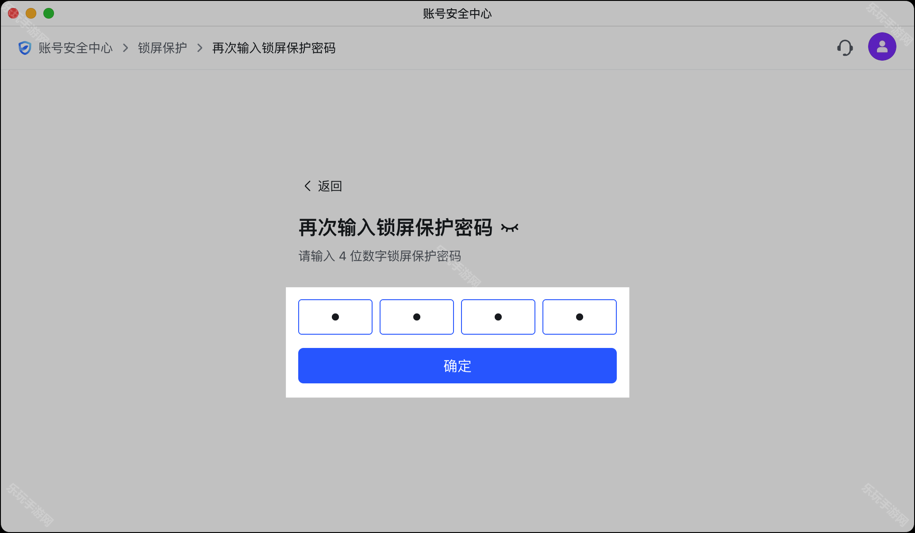Show password via closed-eye icon

click(x=509, y=228)
